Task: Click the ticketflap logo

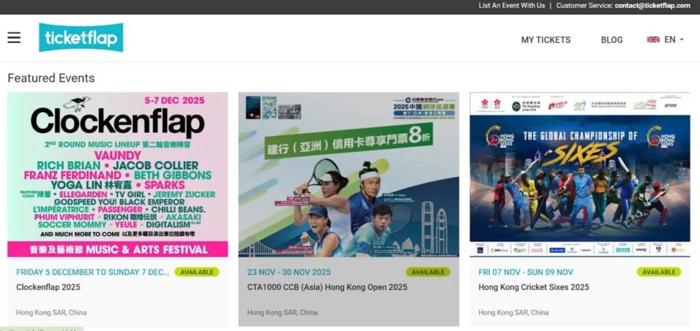Action: (81, 38)
